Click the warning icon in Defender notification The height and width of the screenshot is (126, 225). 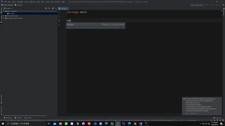click(184, 99)
